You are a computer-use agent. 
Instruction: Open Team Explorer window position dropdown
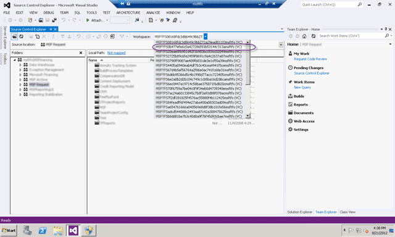[381, 29]
